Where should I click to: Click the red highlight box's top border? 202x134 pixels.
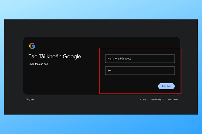point(140,48)
